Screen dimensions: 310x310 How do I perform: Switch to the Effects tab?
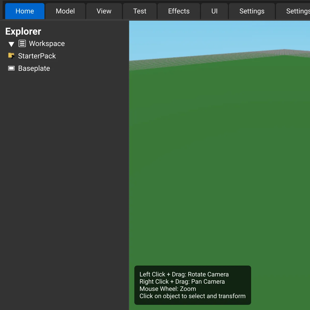click(x=179, y=11)
